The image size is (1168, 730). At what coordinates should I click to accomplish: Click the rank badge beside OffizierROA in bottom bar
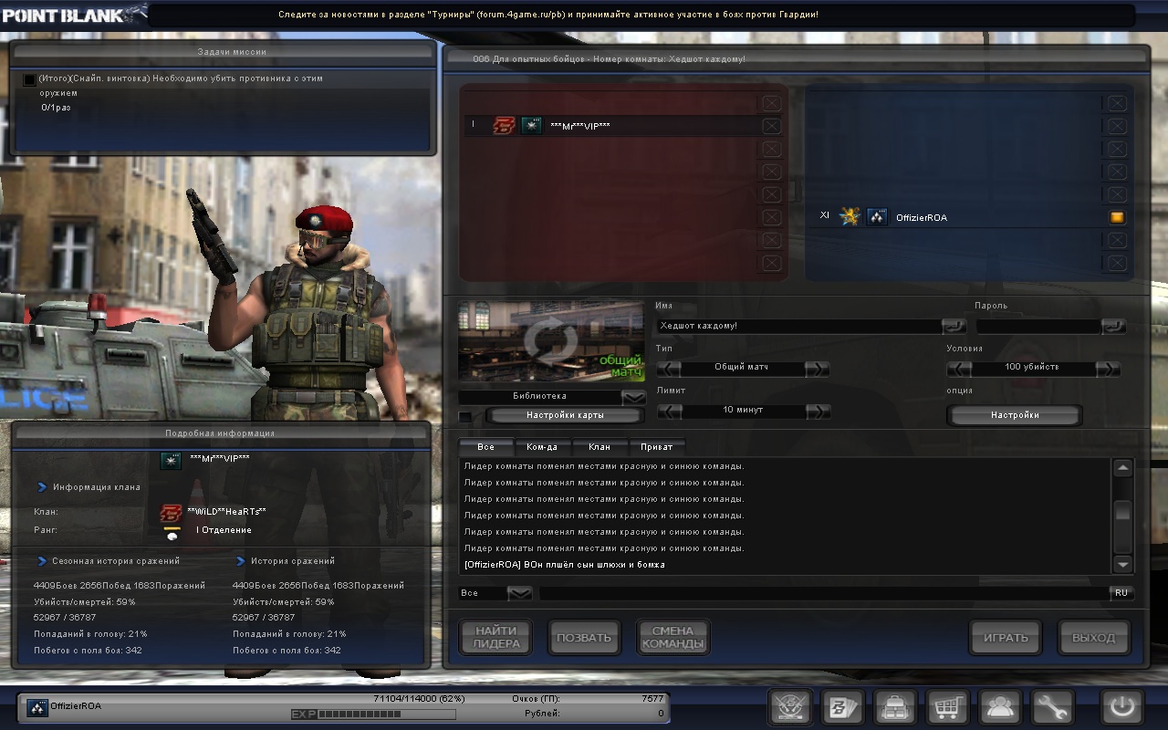(37, 707)
